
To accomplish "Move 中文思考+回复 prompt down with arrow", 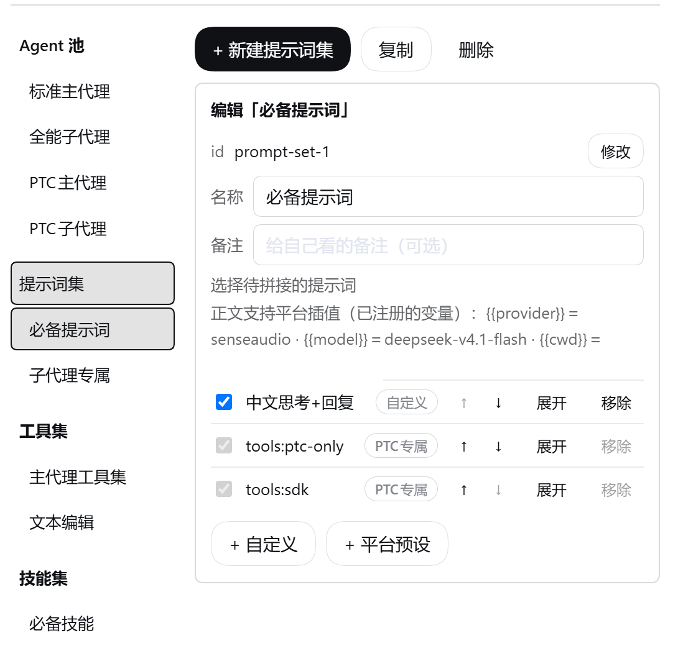I will click(498, 403).
